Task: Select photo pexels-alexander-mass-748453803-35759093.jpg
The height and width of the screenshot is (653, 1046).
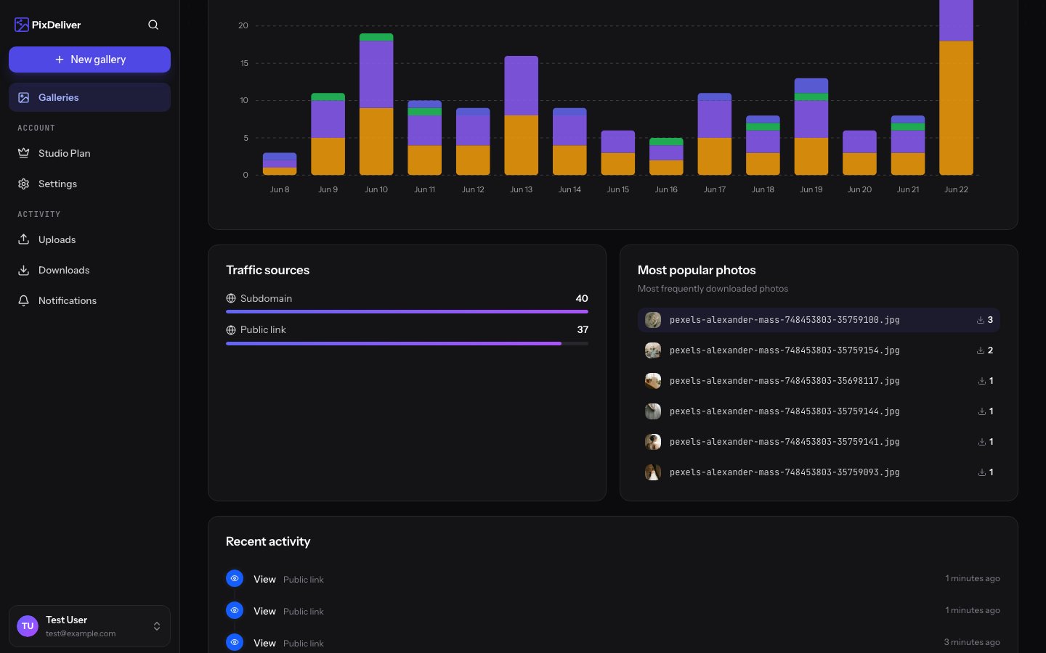Action: 819,472
